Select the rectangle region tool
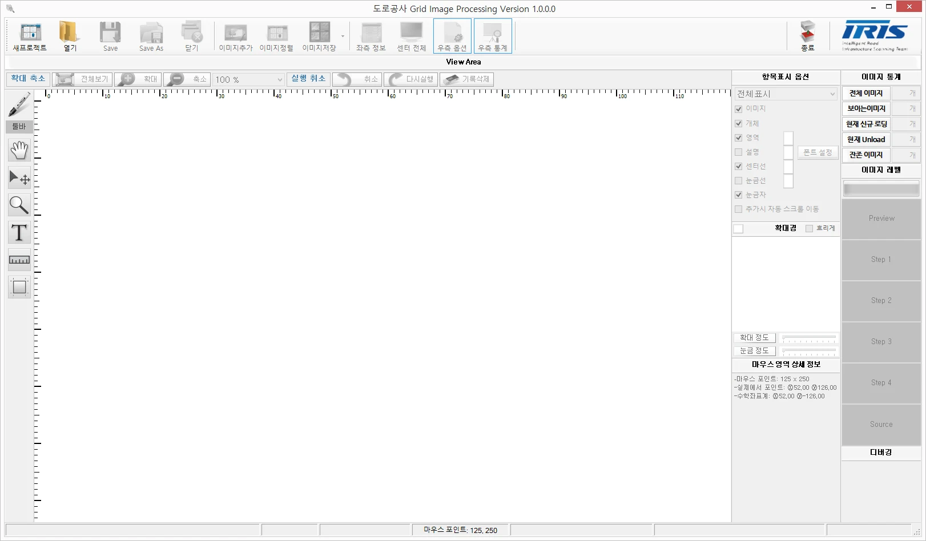The width and height of the screenshot is (926, 541). (19, 287)
